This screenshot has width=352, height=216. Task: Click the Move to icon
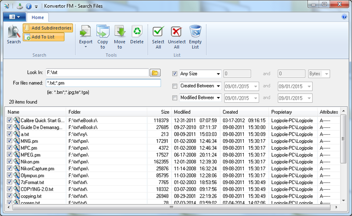click(120, 31)
